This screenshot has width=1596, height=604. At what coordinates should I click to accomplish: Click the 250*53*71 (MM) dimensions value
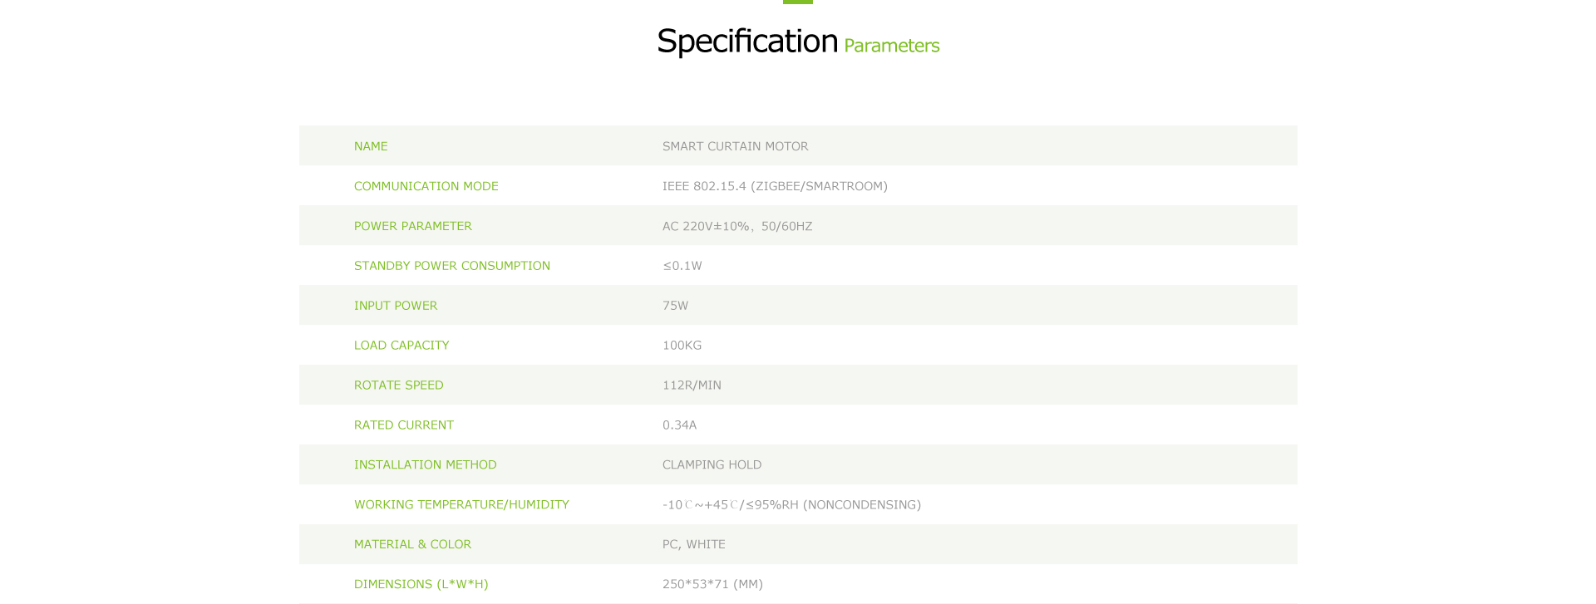pyautogui.click(x=713, y=584)
